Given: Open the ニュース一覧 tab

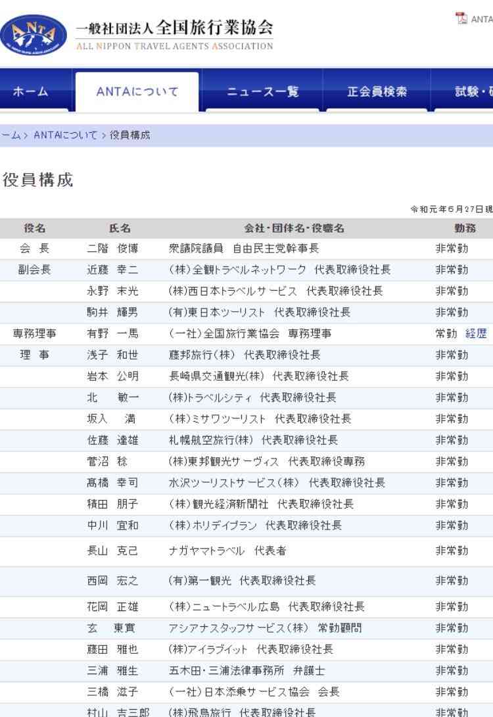Looking at the screenshot, I should 262,91.
